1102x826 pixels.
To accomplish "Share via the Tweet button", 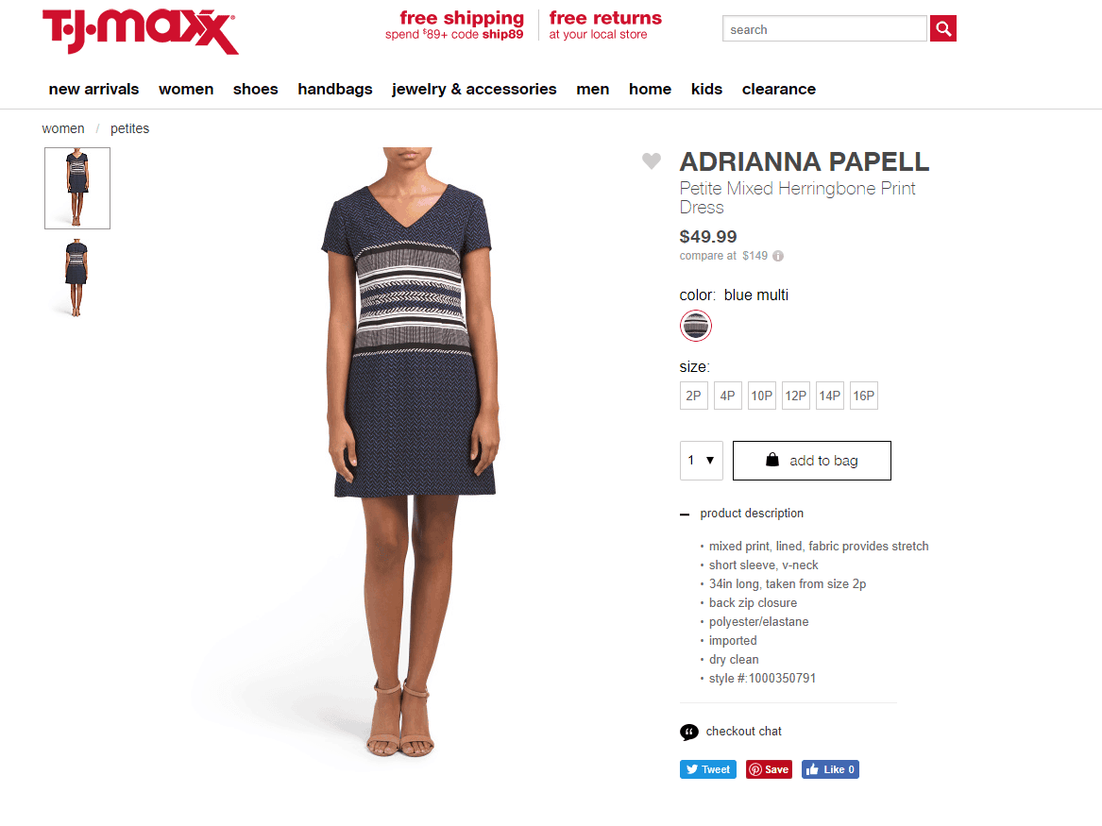I will click(707, 769).
